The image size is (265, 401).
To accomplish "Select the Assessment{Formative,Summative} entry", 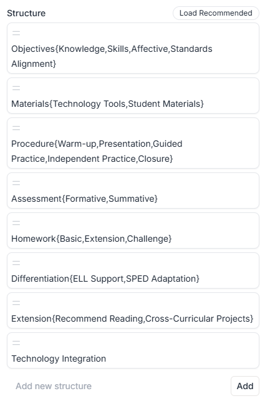I will [85, 199].
